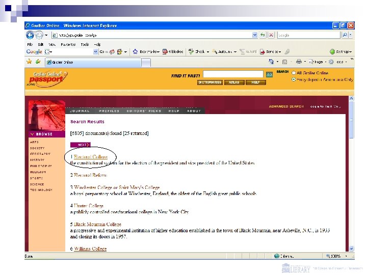367x275 pixels.
Task: Open the Favorites Center star icon
Action: pyautogui.click(x=29, y=62)
